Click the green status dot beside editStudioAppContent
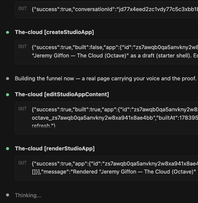This screenshot has width=198, height=203. click(x=8, y=95)
